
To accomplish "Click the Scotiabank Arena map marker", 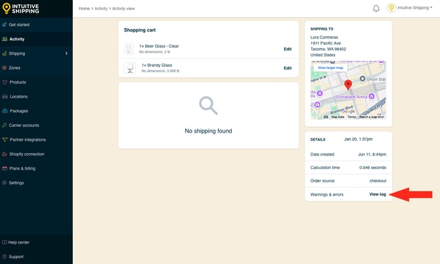I will (372, 97).
